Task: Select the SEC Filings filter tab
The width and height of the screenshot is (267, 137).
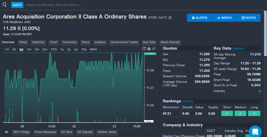Action: tap(21, 132)
